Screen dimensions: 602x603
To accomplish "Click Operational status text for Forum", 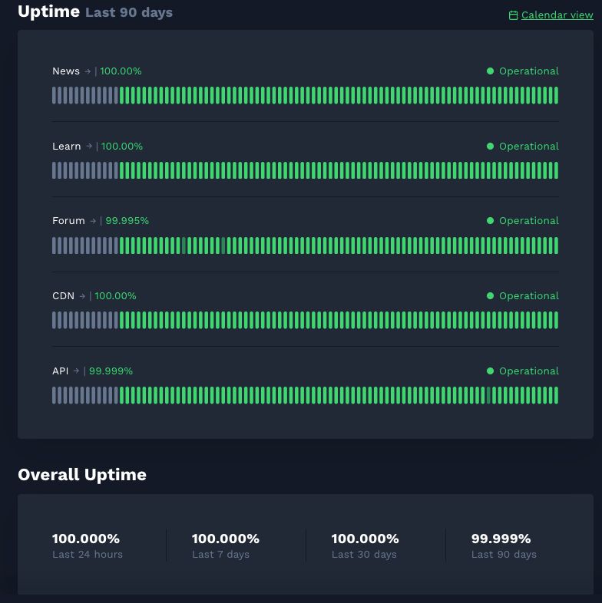I will pyautogui.click(x=529, y=221).
